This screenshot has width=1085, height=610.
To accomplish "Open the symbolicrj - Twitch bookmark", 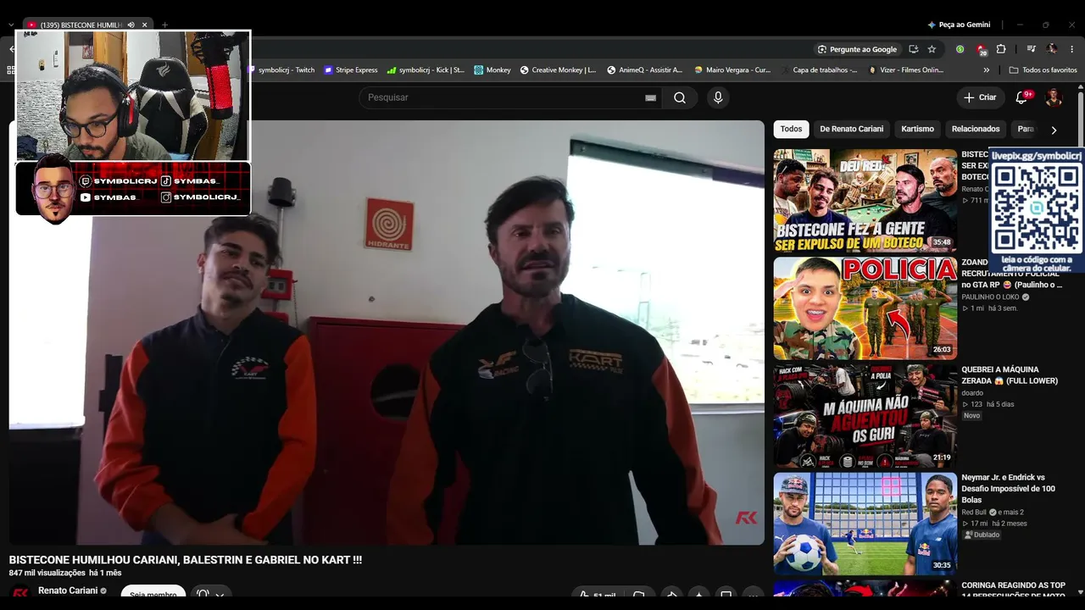I will coord(281,70).
